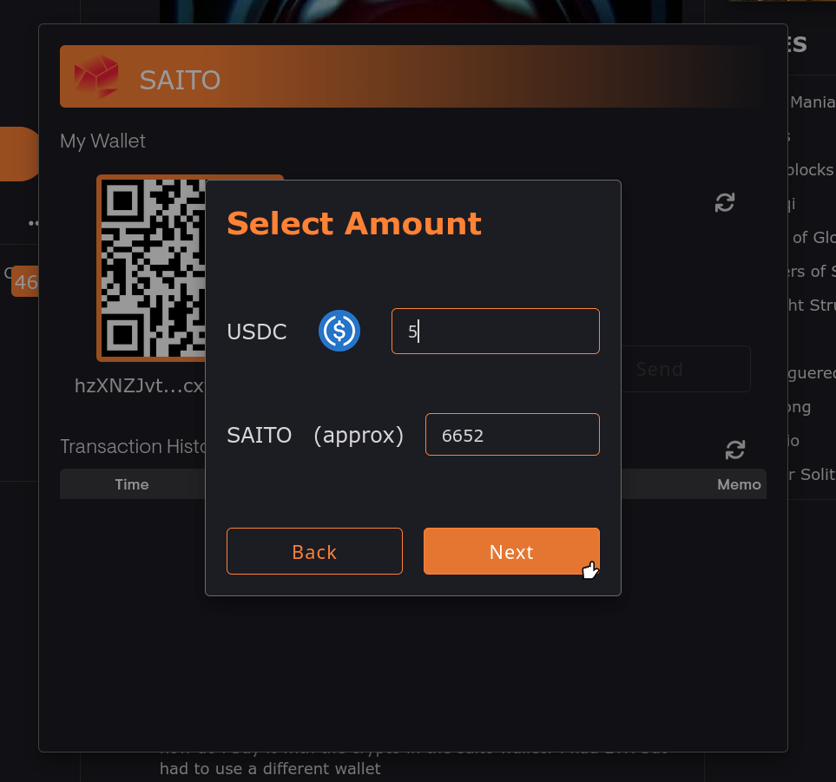Click the wallet QR code image

153,267
